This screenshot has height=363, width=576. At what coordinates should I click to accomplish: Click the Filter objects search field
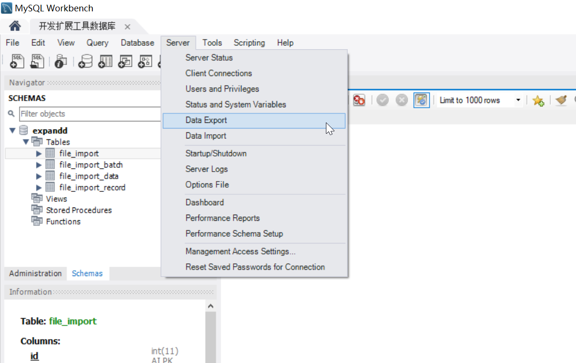(90, 114)
